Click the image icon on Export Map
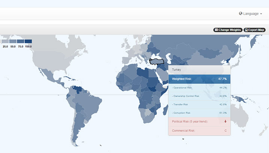Image resolution: width=269 pixels, height=153 pixels. pyautogui.click(x=246, y=30)
